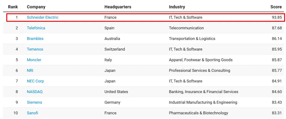Viewport: 286px width, 119px height.
Task: Sort by the Company column header
Action: click(x=36, y=7)
